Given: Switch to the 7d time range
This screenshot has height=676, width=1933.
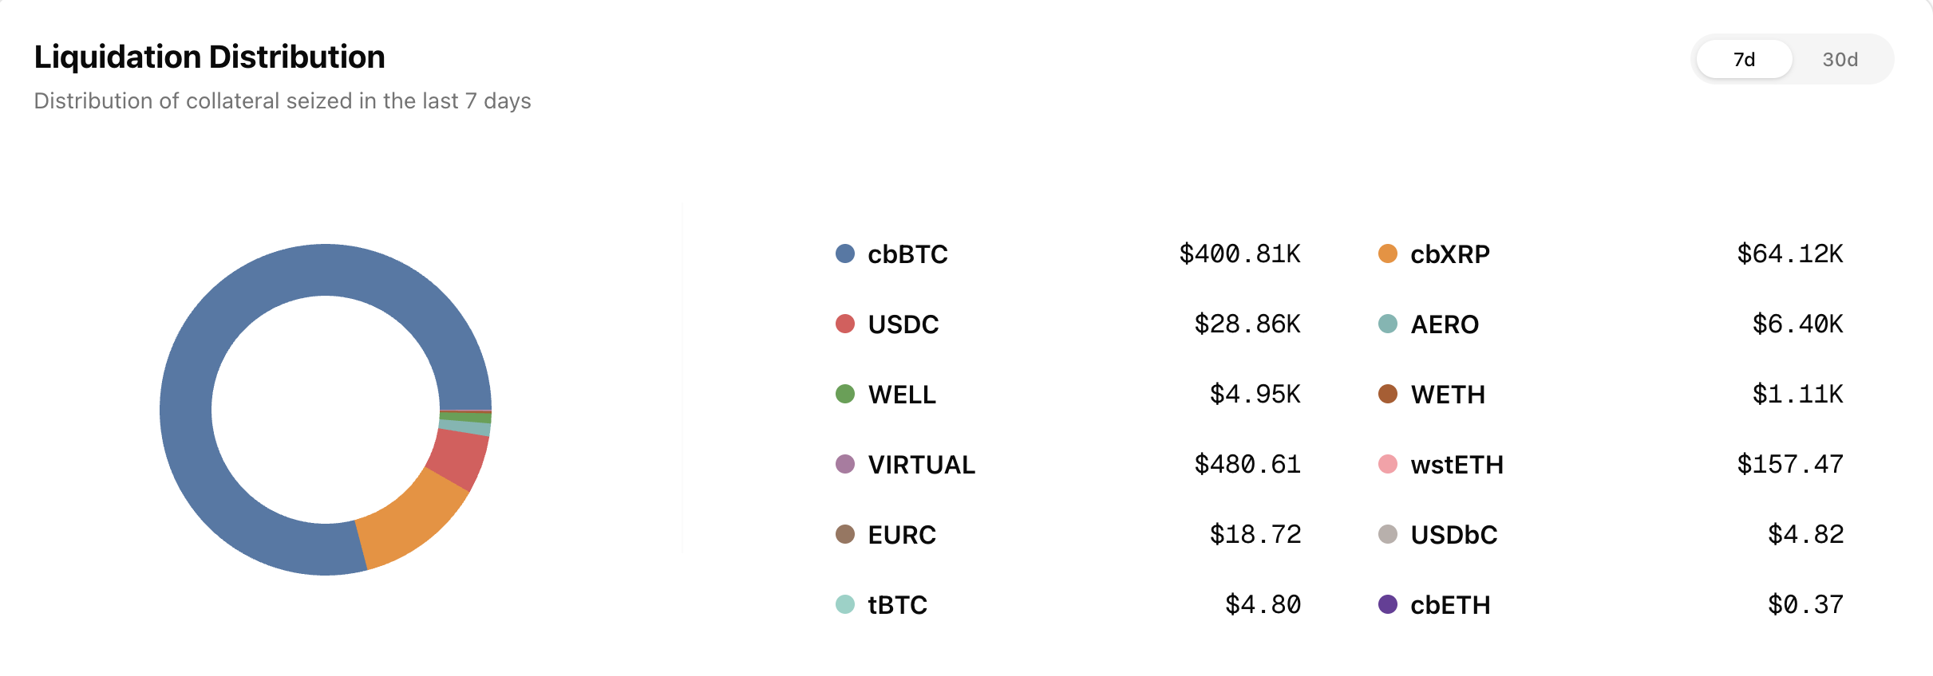Looking at the screenshot, I should coord(1744,60).
